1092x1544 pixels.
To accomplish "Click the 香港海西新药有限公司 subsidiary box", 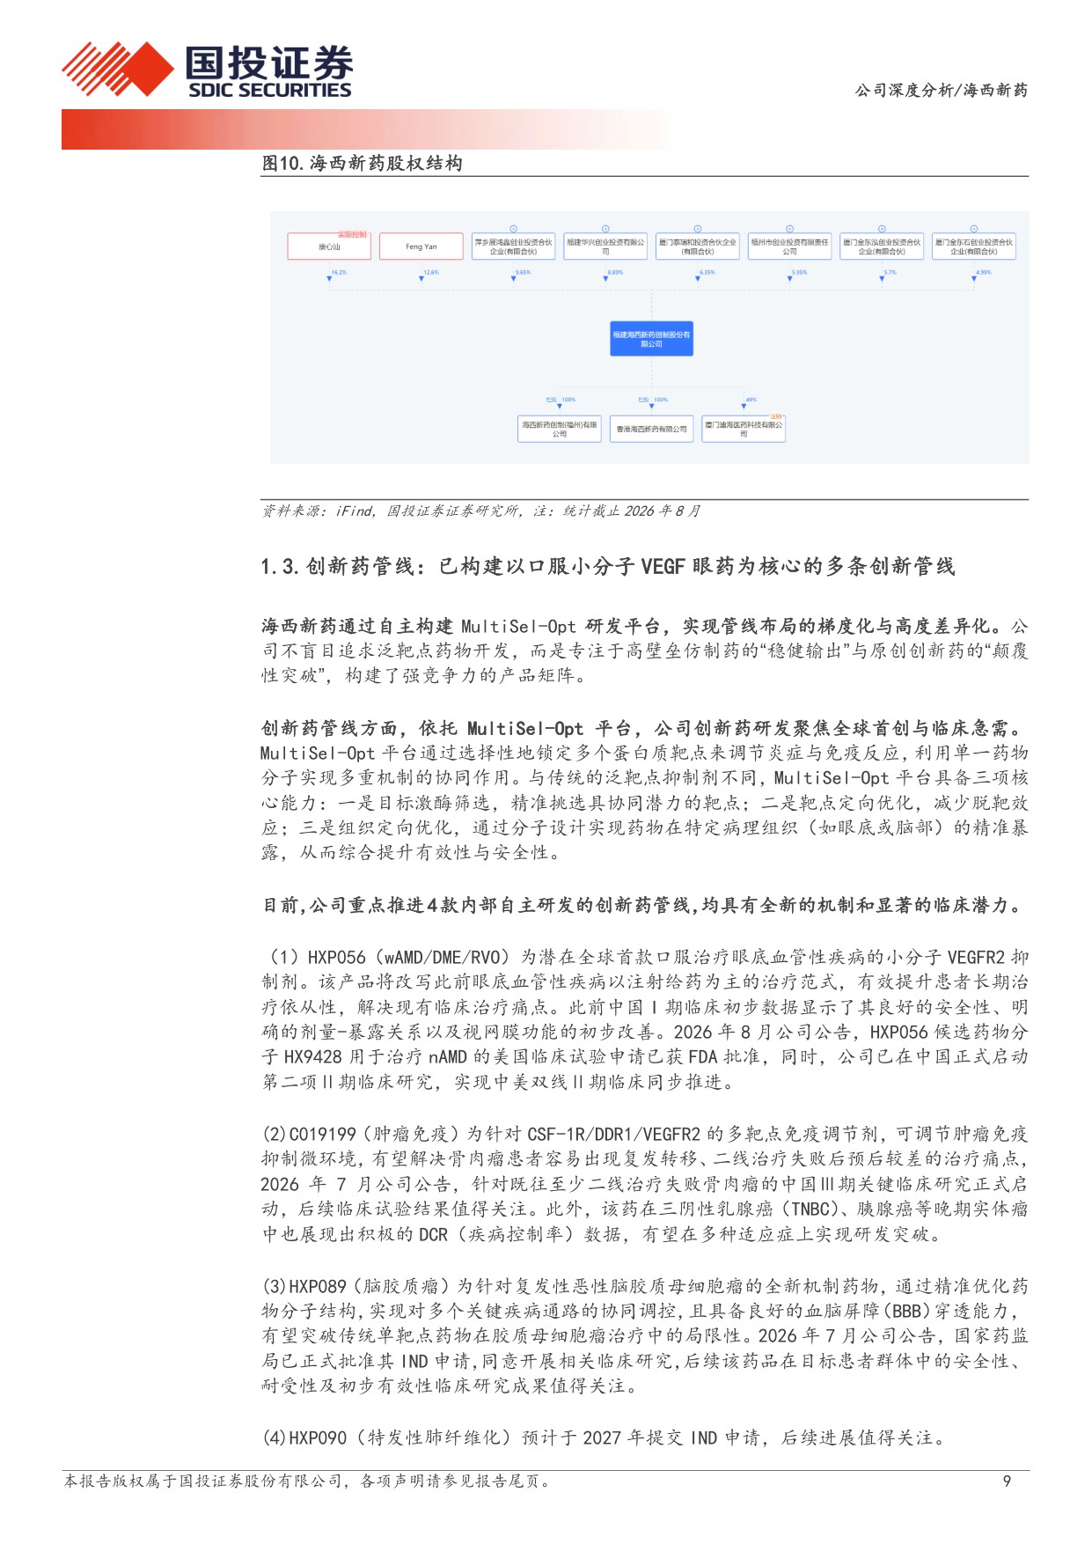I will (652, 429).
